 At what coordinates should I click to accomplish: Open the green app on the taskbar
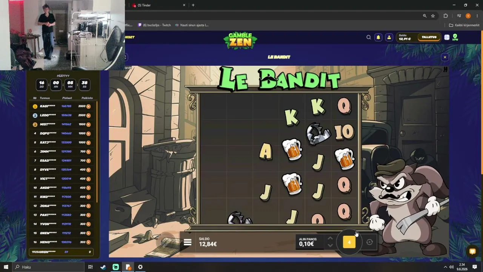click(115, 267)
